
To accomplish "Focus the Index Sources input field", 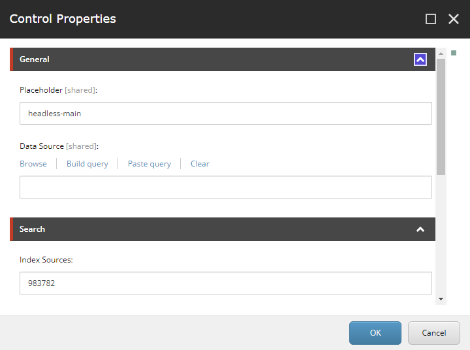I will tap(226, 283).
